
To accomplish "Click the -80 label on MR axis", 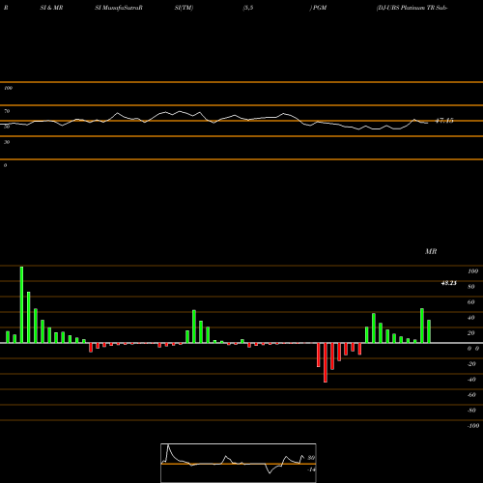I will pyautogui.click(x=471, y=411).
